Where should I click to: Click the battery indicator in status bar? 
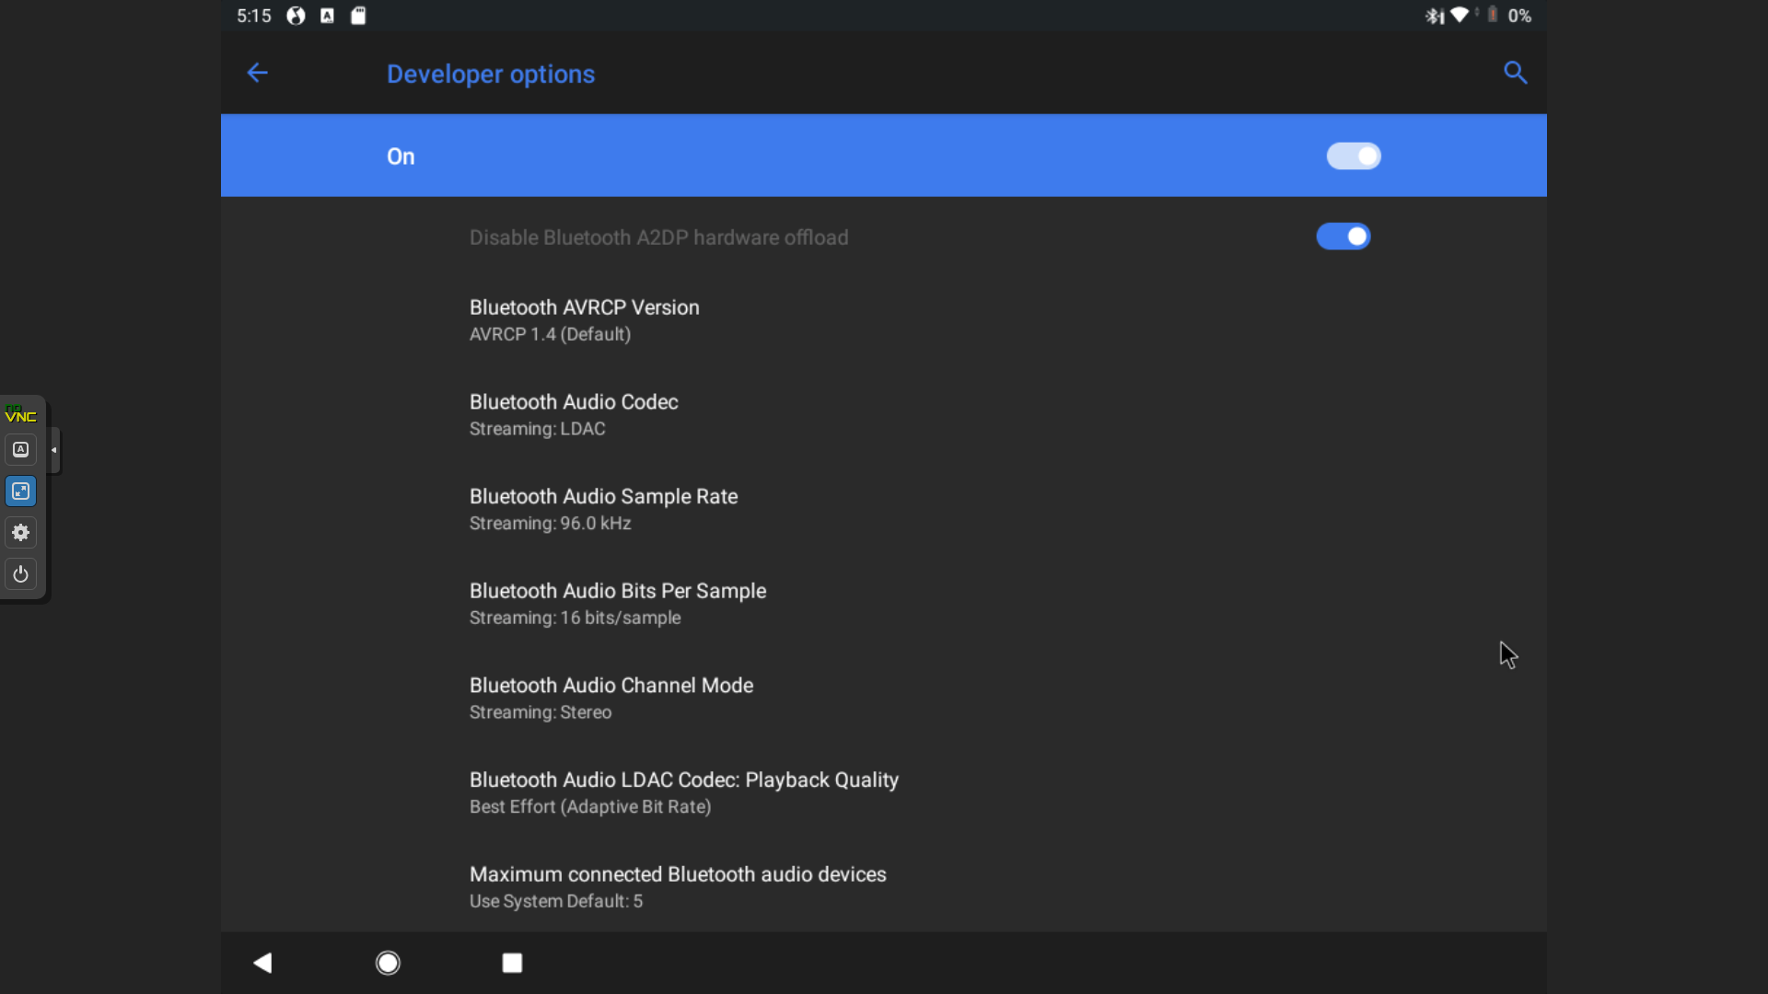click(1493, 15)
